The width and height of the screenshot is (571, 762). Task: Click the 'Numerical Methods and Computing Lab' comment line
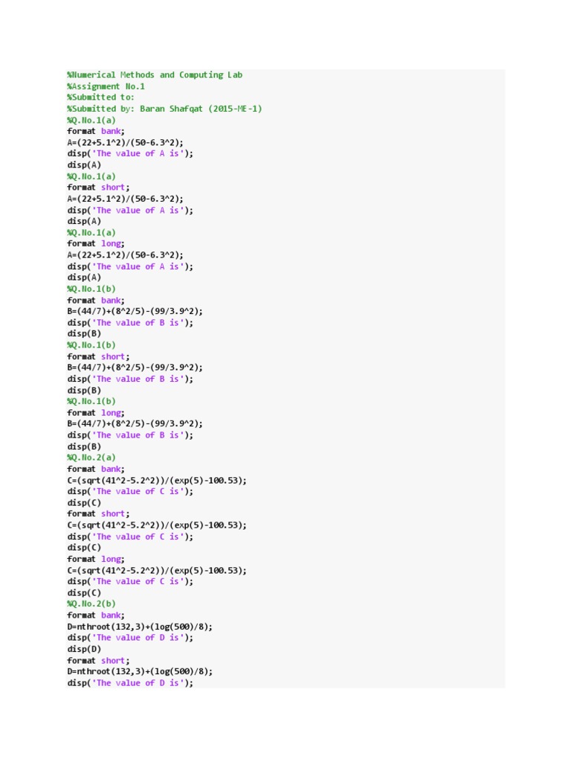(x=155, y=74)
